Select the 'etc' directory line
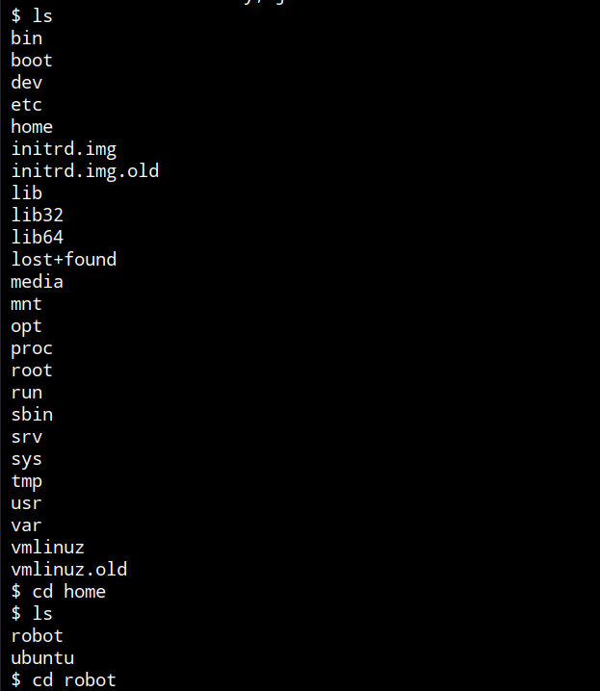This screenshot has height=691, width=600. tap(26, 105)
